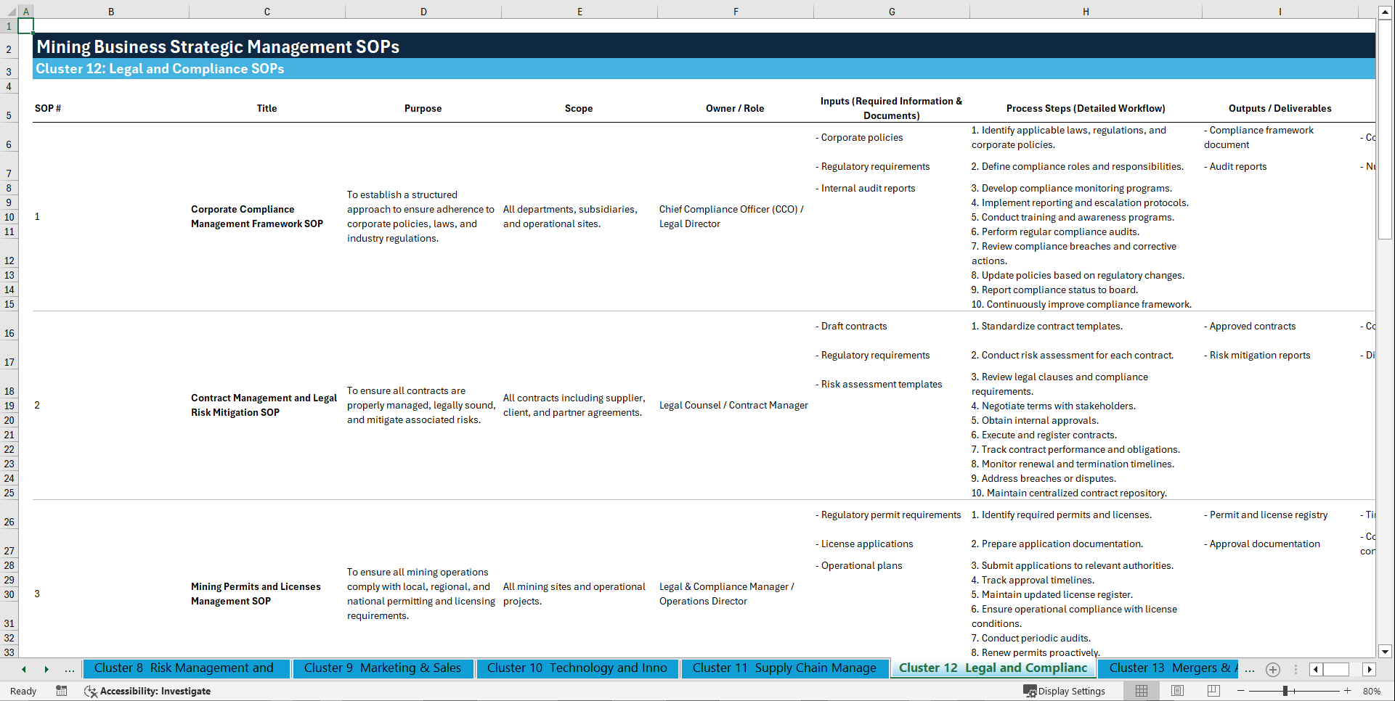This screenshot has height=701, width=1395.
Task: Select column F header
Action: [735, 11]
